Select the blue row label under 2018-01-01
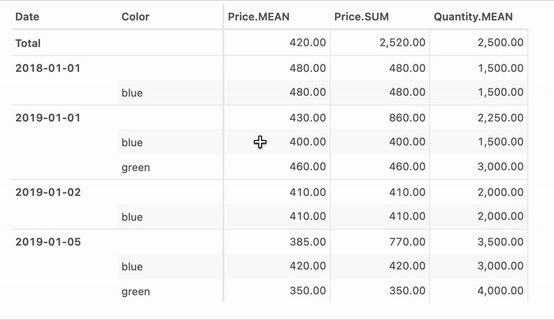Image resolution: width=554 pixels, height=320 pixels. [x=132, y=93]
